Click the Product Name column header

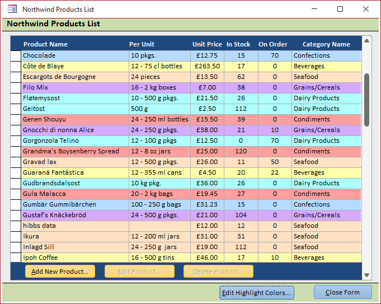coord(46,44)
